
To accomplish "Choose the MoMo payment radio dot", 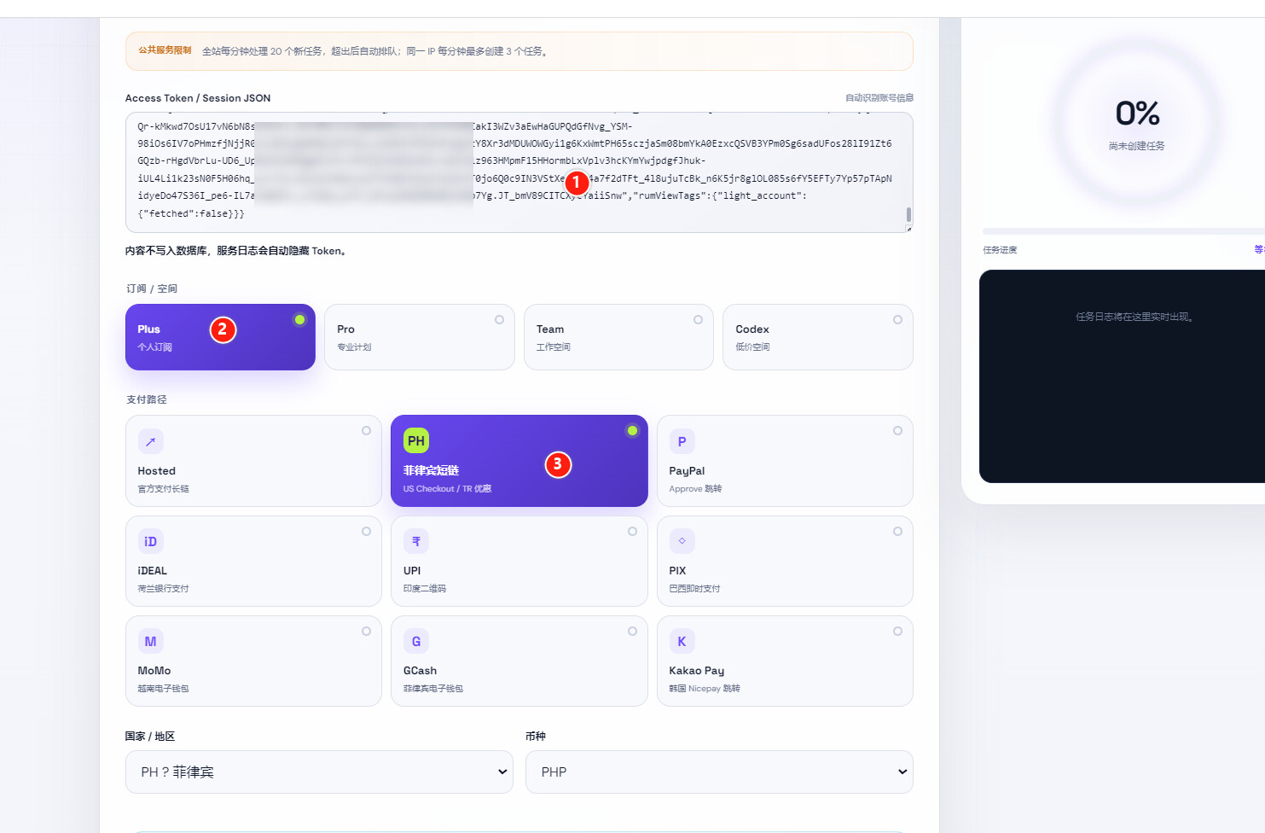I will point(366,631).
